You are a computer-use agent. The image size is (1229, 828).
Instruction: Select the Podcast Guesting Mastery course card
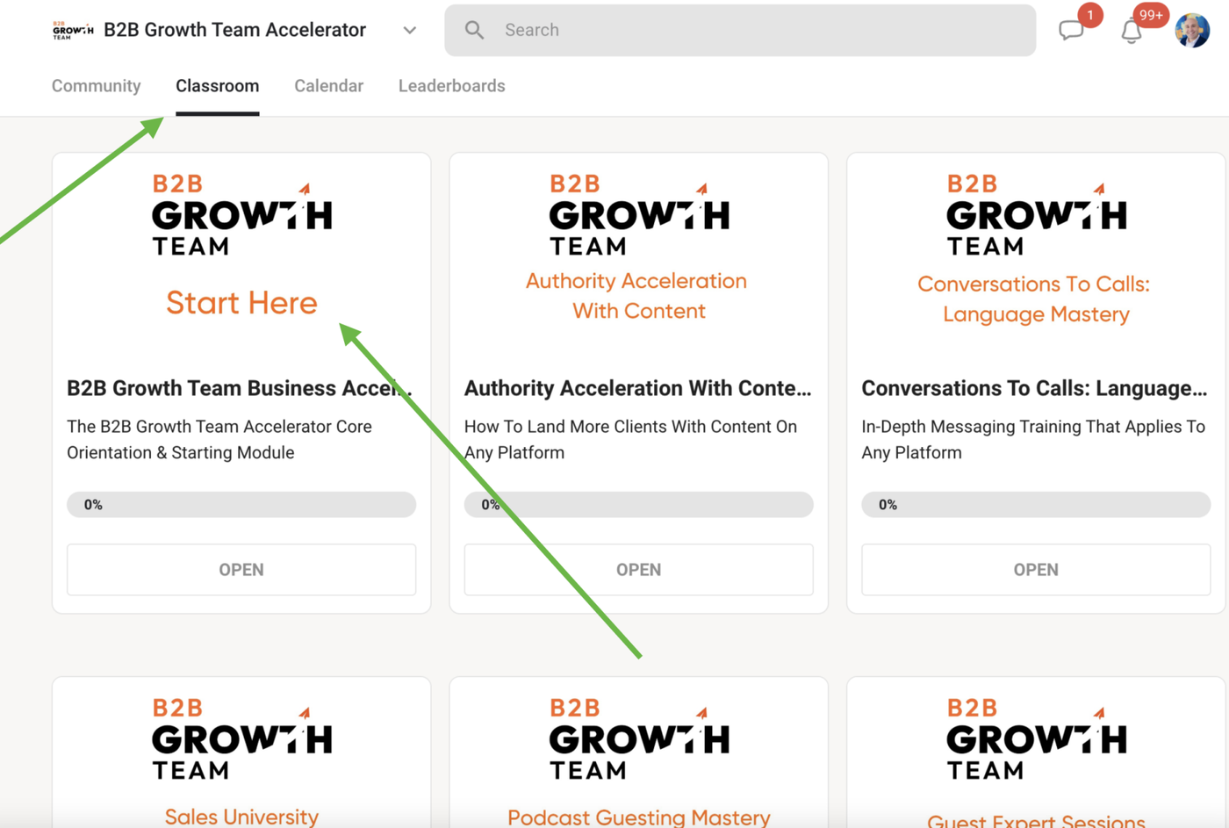638,755
